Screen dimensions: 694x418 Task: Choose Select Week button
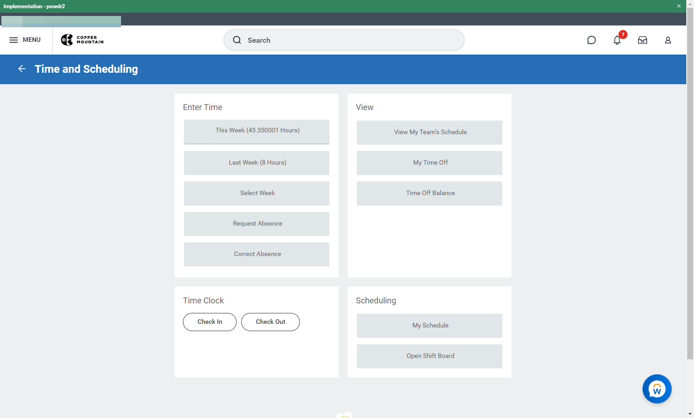coord(257,193)
